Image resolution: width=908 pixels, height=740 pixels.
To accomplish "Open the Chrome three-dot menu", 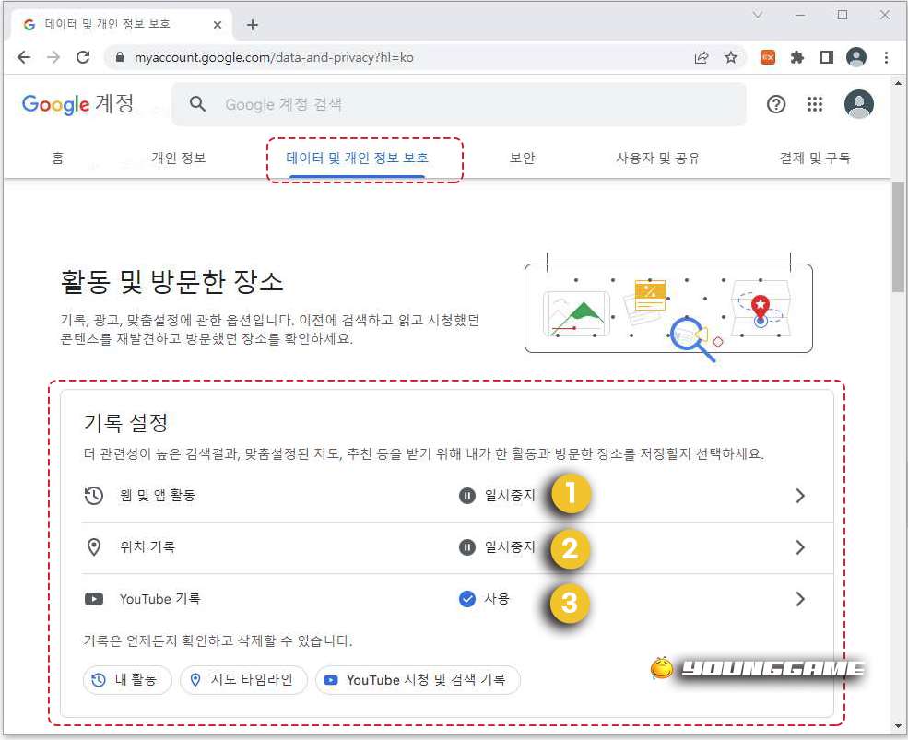I will tap(886, 57).
